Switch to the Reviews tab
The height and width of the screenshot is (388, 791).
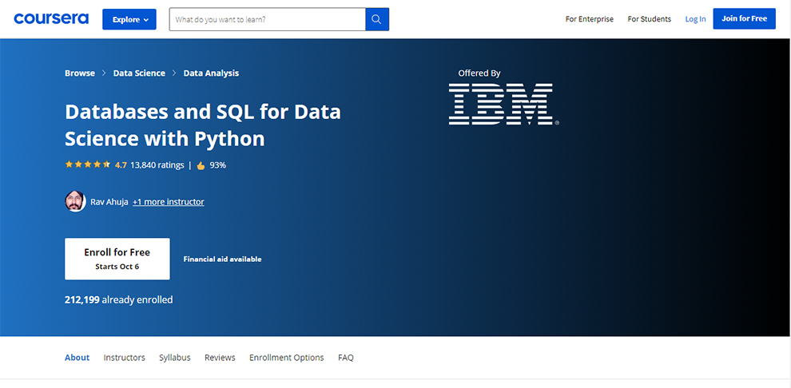click(220, 358)
